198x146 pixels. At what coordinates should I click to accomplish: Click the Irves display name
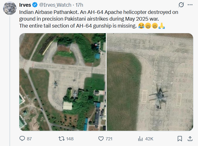[25, 5]
